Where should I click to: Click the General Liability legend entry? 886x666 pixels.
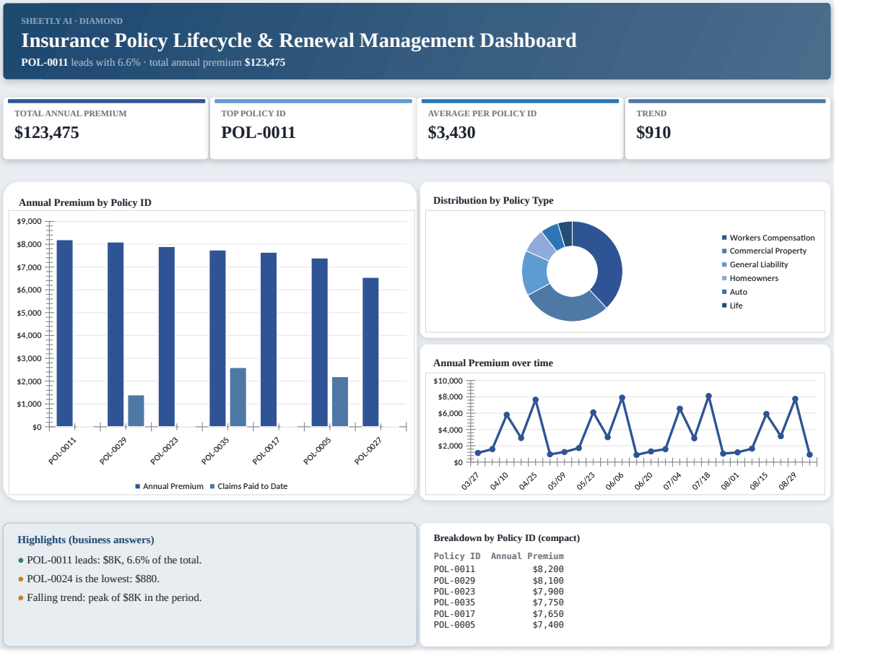[x=755, y=264]
